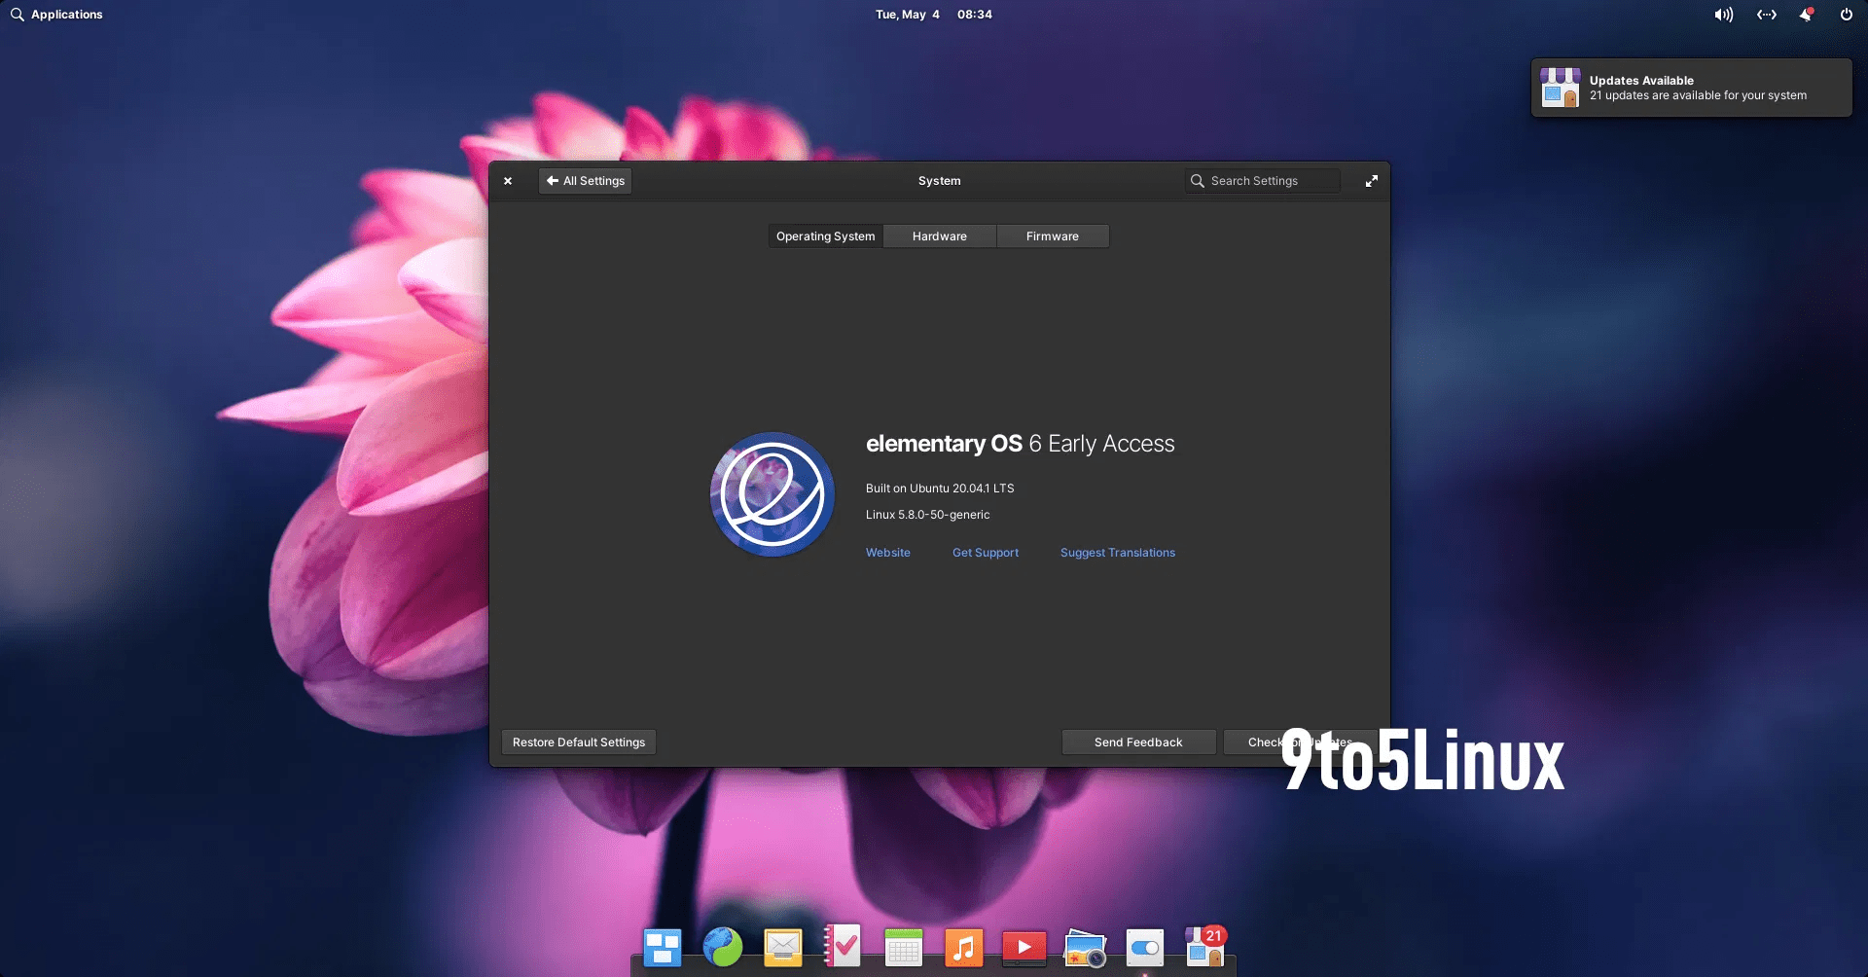The image size is (1868, 977).
Task: Close the System settings window
Action: 508,181
